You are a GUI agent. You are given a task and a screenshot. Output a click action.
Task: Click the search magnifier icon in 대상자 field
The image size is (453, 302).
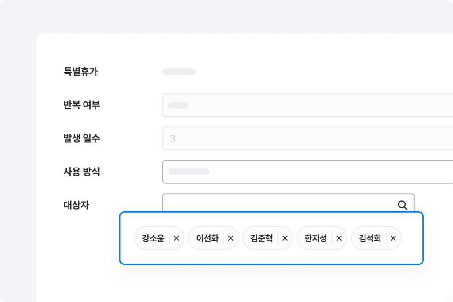[402, 205]
